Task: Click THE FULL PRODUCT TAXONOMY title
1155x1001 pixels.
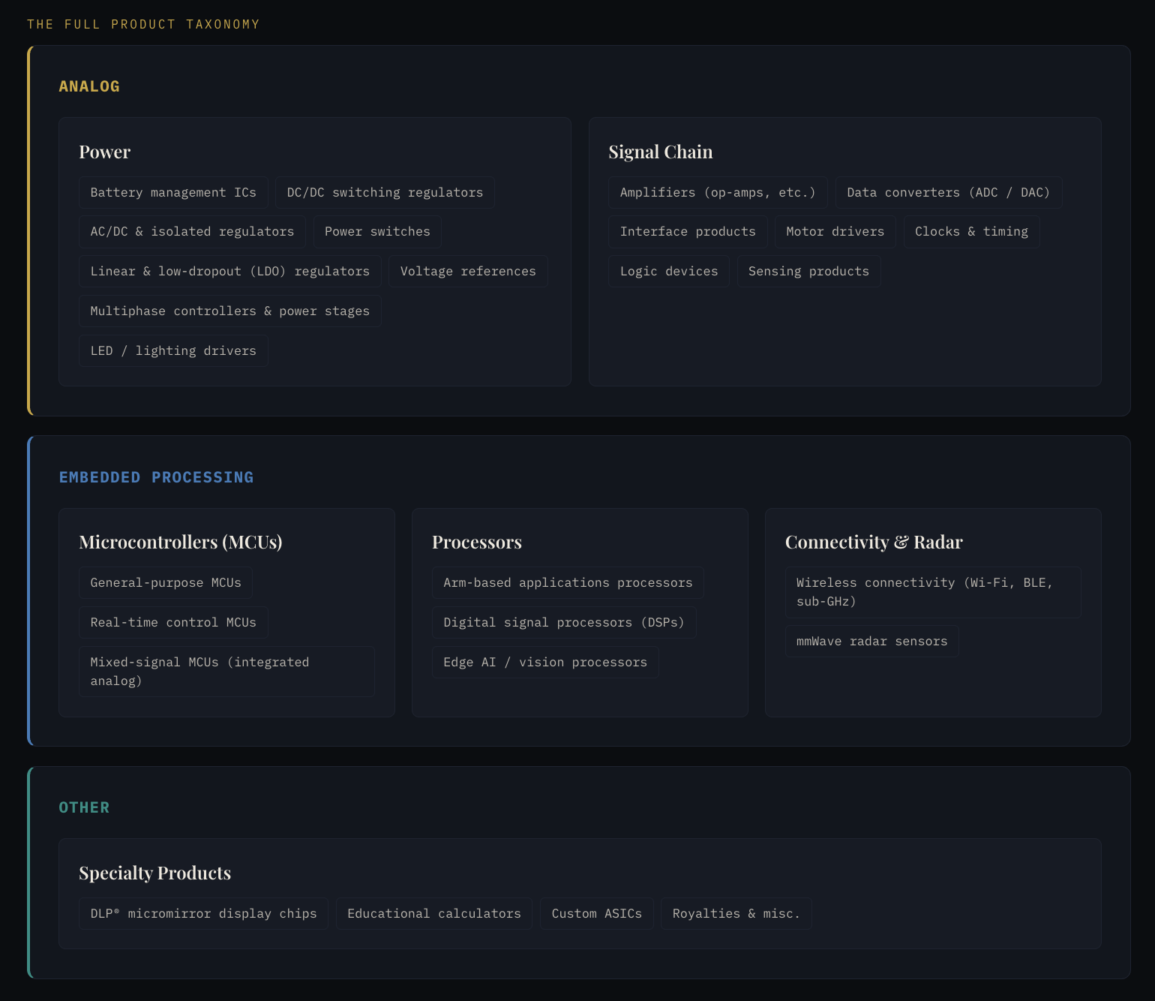Action: 143,24
